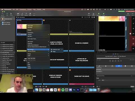Select the WHEN MY FREEDOM SONG slide
The image size is (135, 101).
(x=55, y=77)
